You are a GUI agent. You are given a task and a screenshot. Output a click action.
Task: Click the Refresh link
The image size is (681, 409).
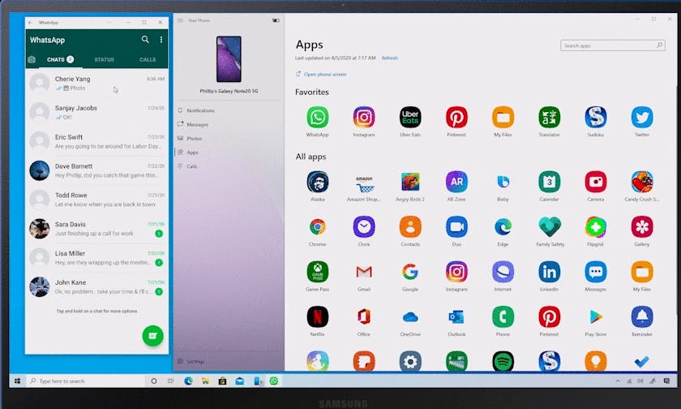390,58
